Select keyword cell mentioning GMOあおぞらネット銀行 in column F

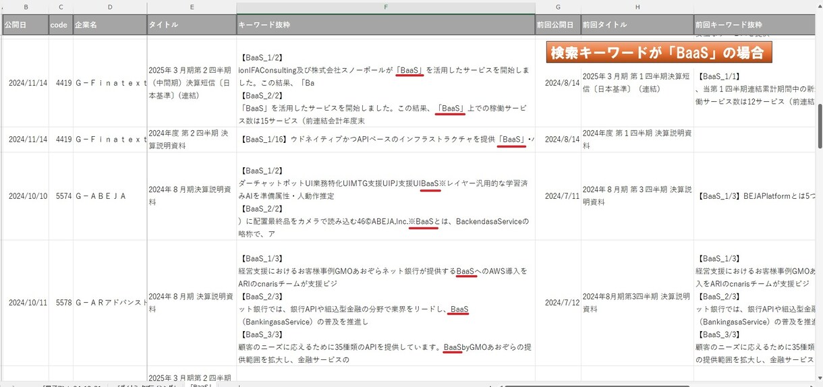pos(386,303)
